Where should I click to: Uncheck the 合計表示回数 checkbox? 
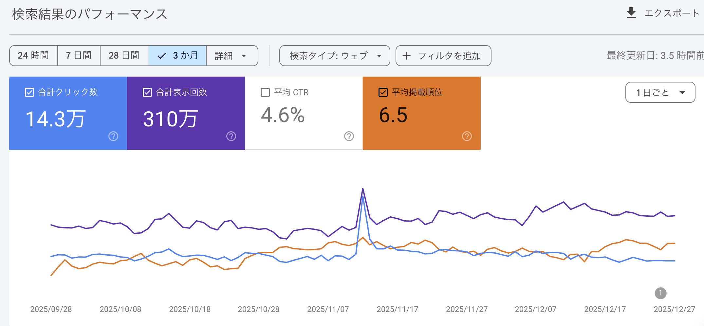click(147, 92)
